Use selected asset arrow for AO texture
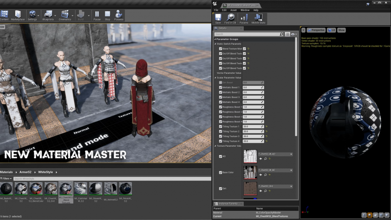The image size is (391, 220). tap(261, 159)
